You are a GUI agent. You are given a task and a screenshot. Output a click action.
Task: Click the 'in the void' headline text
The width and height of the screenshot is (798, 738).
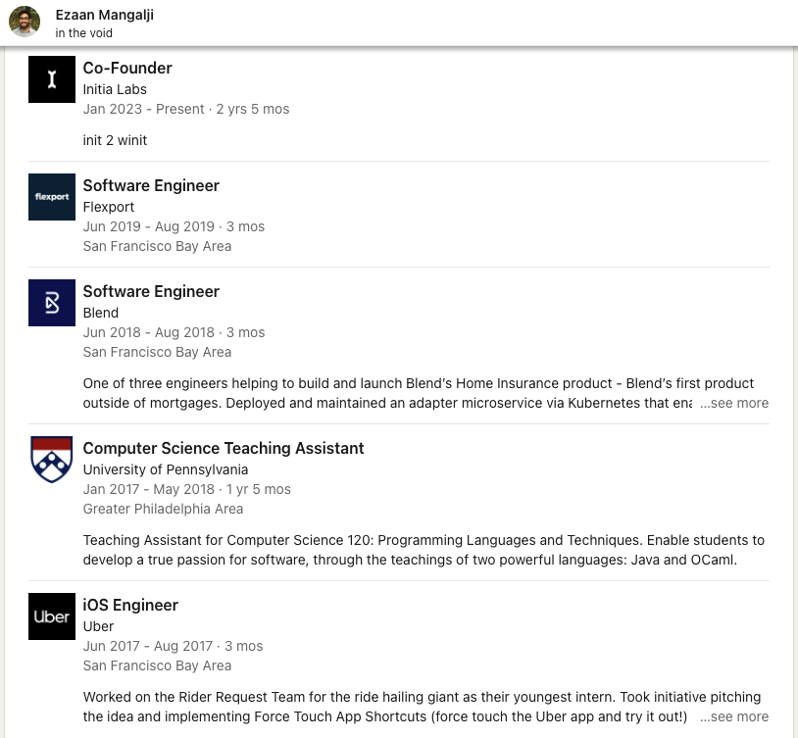click(84, 33)
